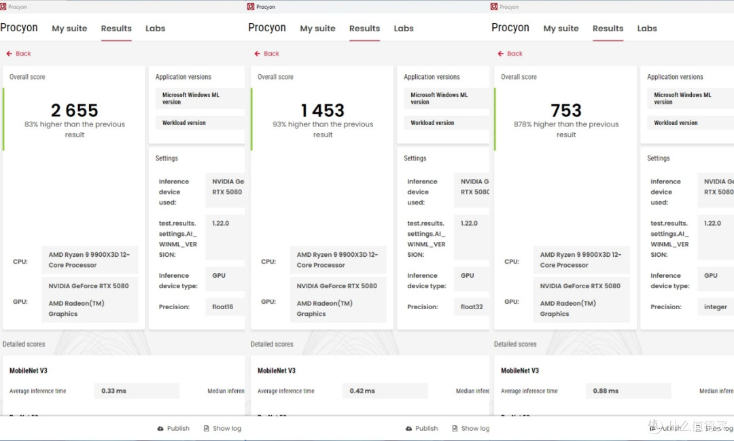Click 1.22.0 WINML version in the left window

[x=220, y=224]
